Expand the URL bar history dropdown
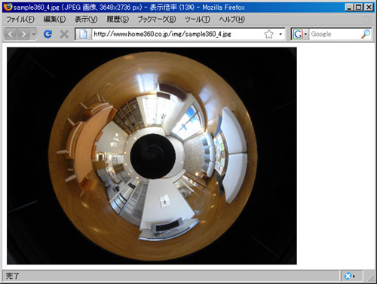The height and width of the screenshot is (284, 377). (x=280, y=34)
